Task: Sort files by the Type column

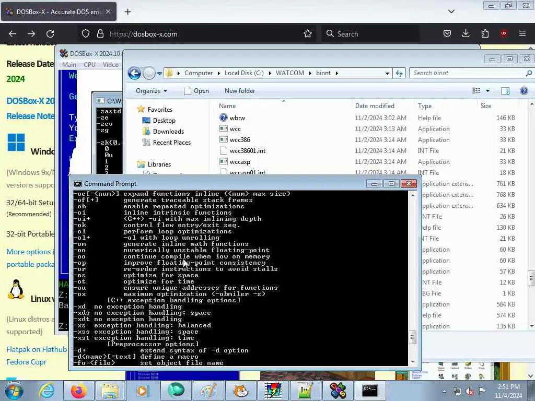Action: 425,105
